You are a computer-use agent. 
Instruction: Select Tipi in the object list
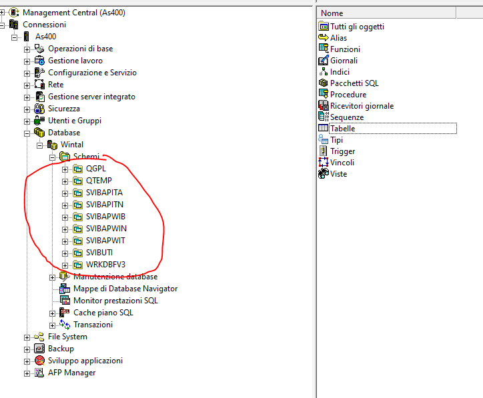tap(337, 140)
